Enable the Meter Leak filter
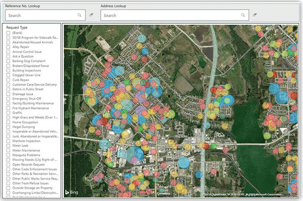Screen dimensions: 303x201 point(8,146)
